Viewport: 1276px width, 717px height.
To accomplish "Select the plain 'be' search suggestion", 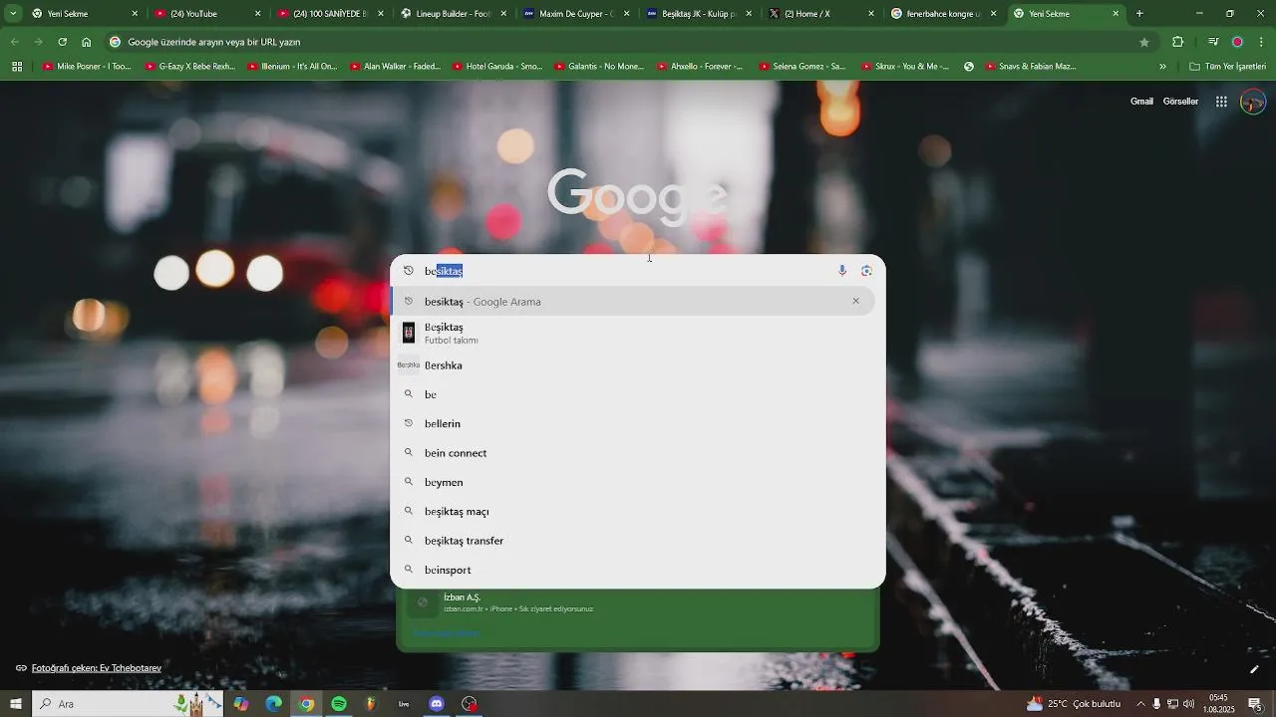I will [638, 394].
